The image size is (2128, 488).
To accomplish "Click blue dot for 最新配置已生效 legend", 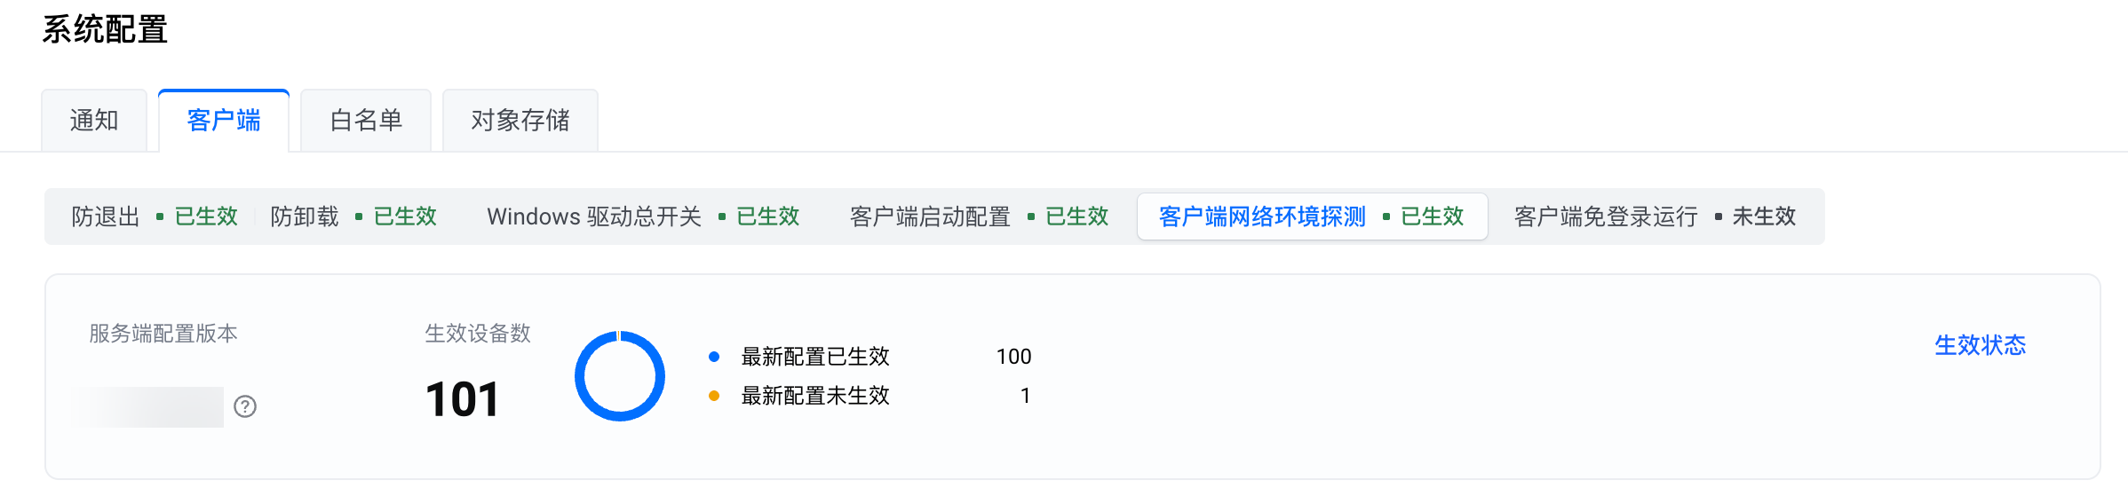I will point(714,357).
